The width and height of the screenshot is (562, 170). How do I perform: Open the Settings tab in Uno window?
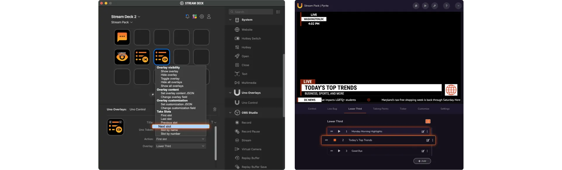point(445,109)
